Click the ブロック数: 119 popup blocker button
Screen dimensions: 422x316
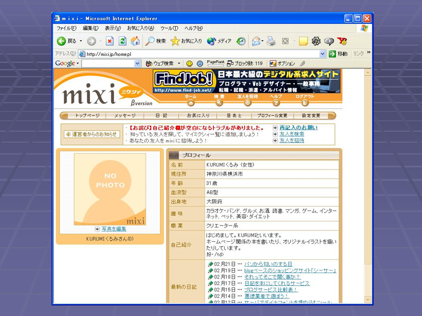pos(245,63)
